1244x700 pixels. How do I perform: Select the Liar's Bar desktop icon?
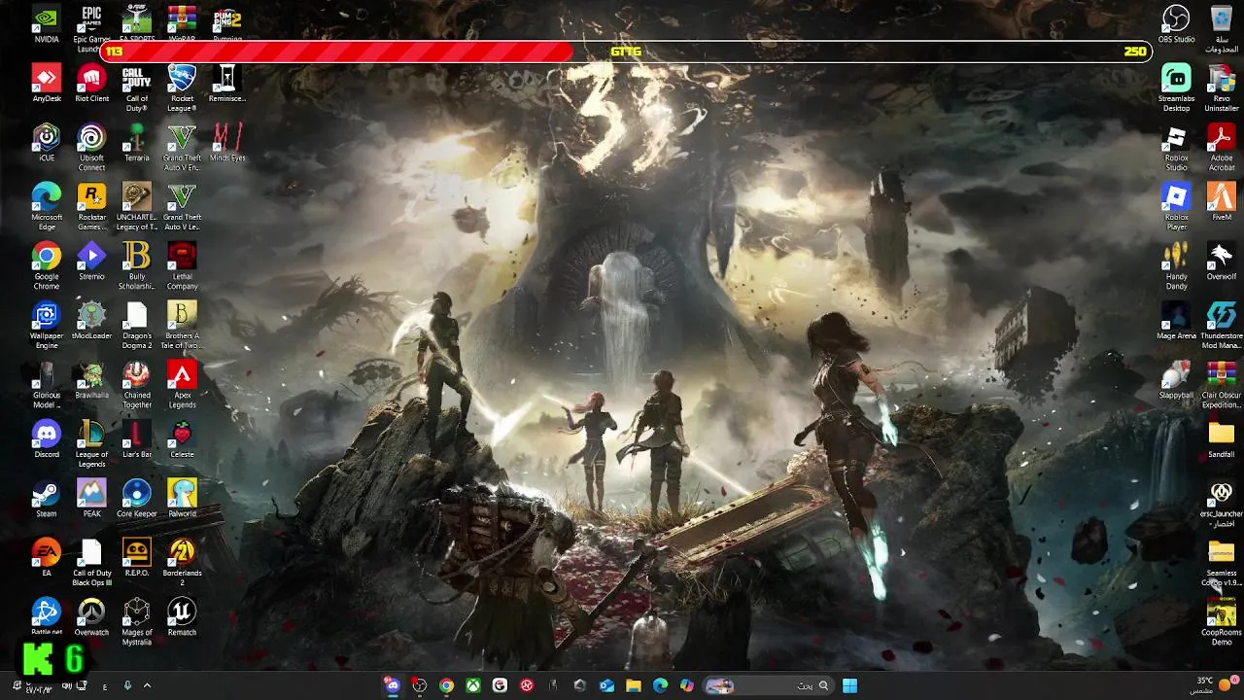point(137,439)
